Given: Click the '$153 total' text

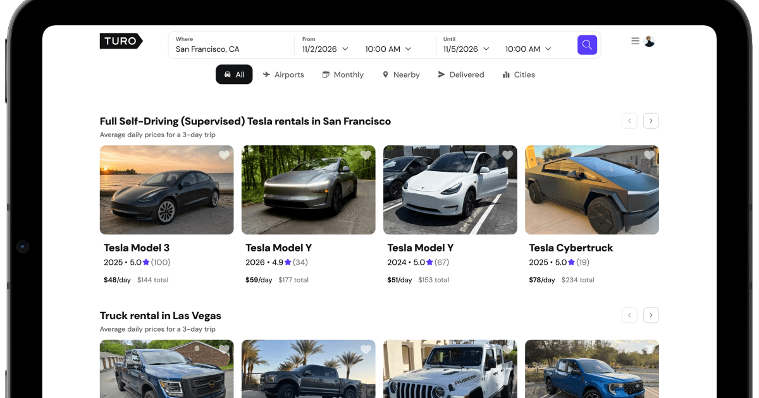Looking at the screenshot, I should (x=434, y=280).
